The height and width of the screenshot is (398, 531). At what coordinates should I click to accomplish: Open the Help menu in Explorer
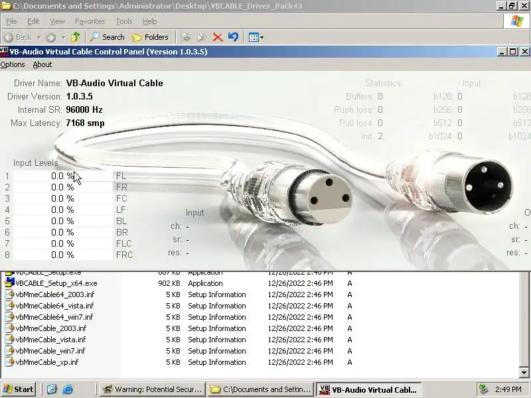point(150,21)
